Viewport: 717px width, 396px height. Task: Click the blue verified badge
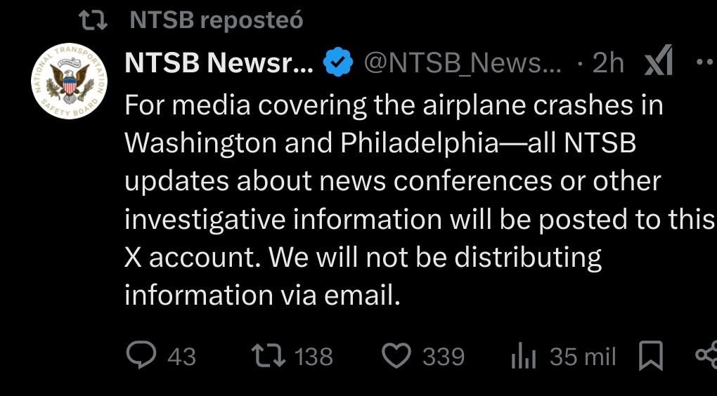[x=338, y=62]
